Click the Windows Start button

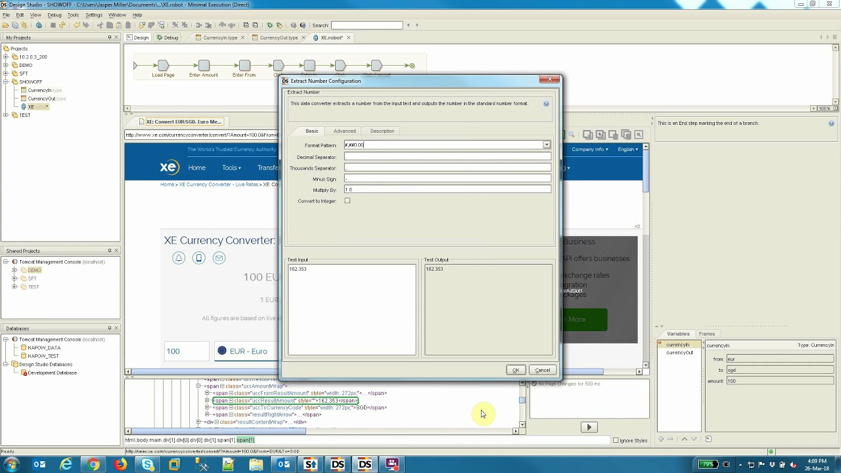tap(11, 464)
